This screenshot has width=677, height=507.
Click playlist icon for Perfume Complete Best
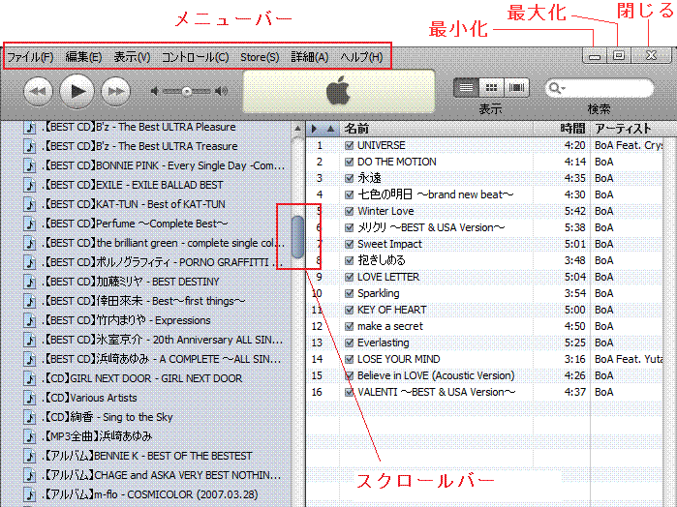point(30,224)
